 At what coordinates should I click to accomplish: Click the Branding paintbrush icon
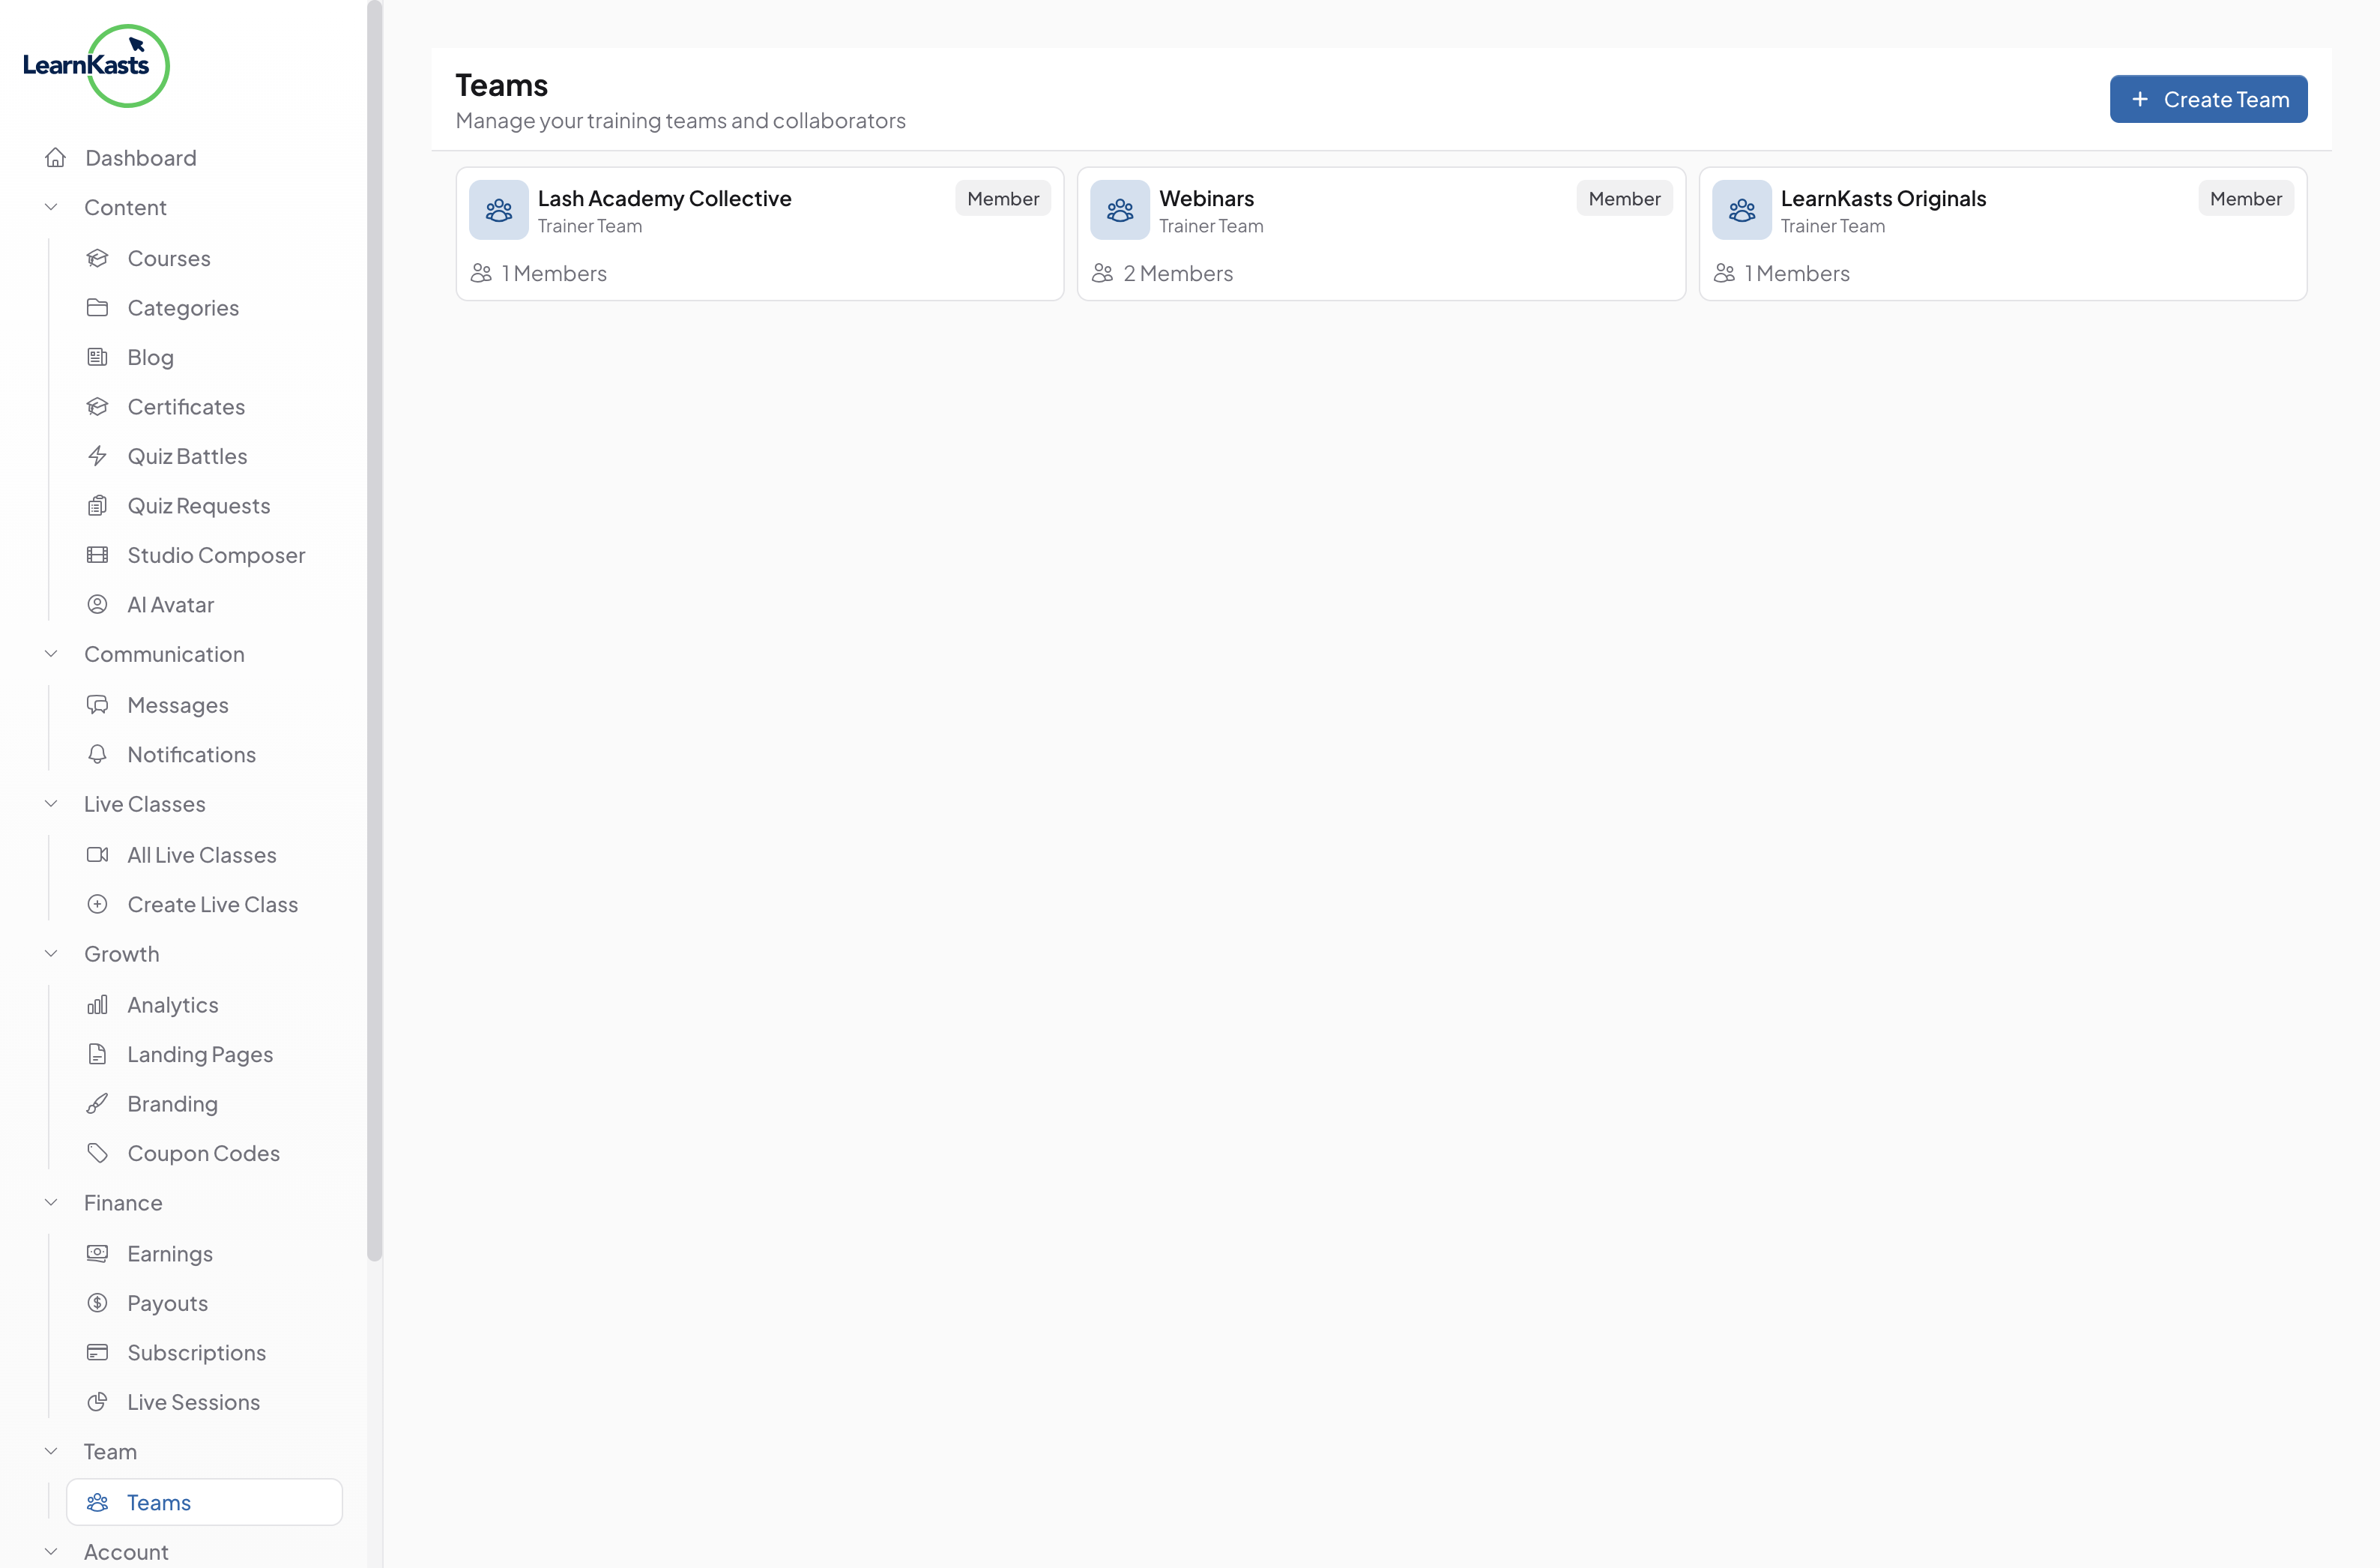pyautogui.click(x=97, y=1103)
